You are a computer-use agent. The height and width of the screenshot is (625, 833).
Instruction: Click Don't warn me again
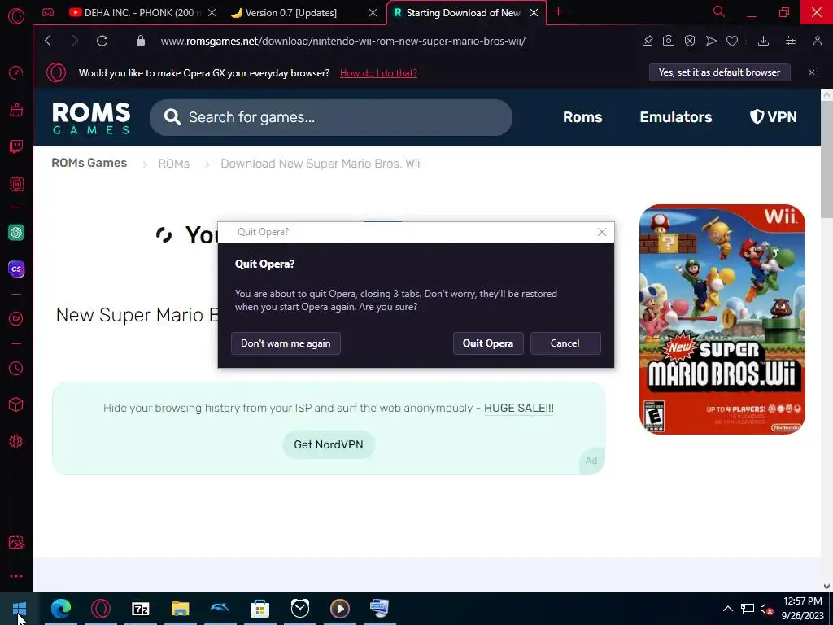click(x=286, y=343)
